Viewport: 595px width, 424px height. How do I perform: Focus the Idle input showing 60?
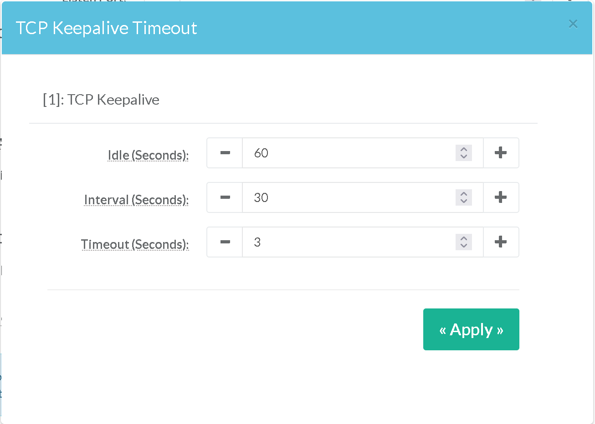pos(346,153)
